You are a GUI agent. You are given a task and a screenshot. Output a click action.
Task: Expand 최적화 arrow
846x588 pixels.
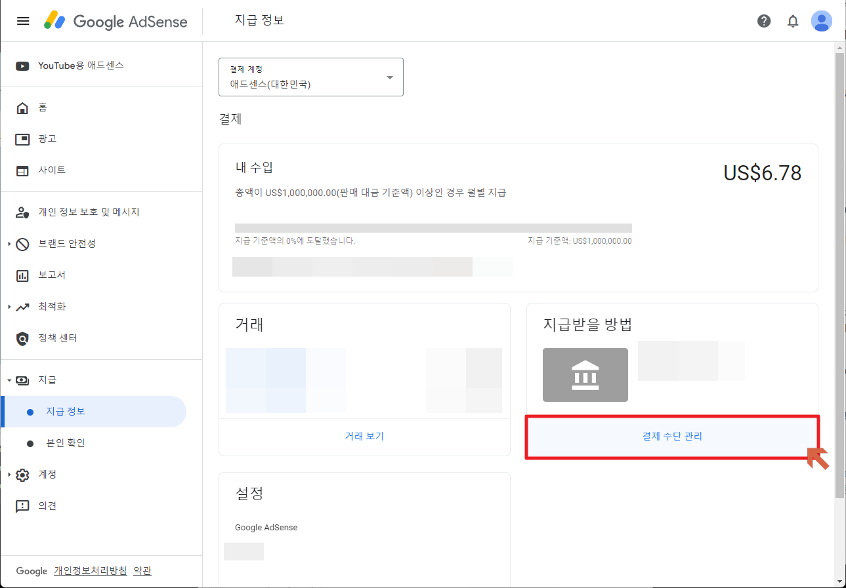[x=9, y=307]
